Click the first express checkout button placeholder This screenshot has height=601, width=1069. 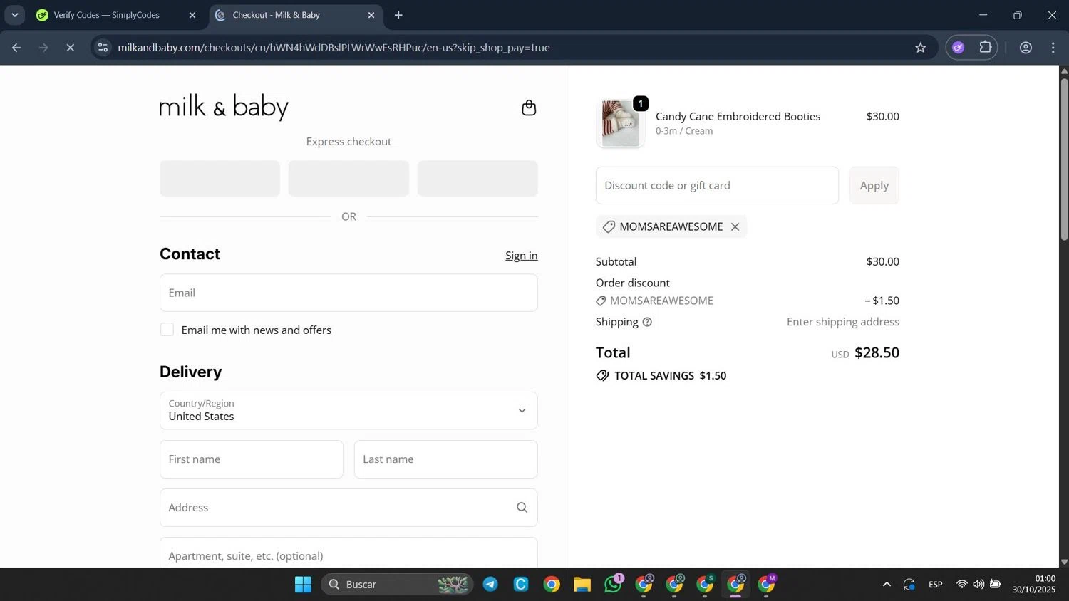pos(220,178)
